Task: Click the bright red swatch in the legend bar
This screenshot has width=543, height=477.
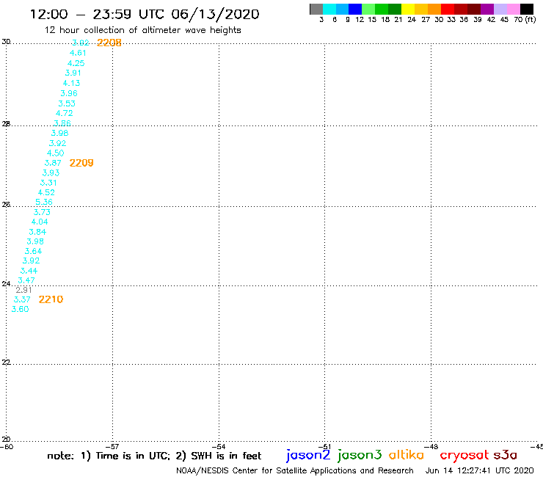Action: pyautogui.click(x=448, y=9)
